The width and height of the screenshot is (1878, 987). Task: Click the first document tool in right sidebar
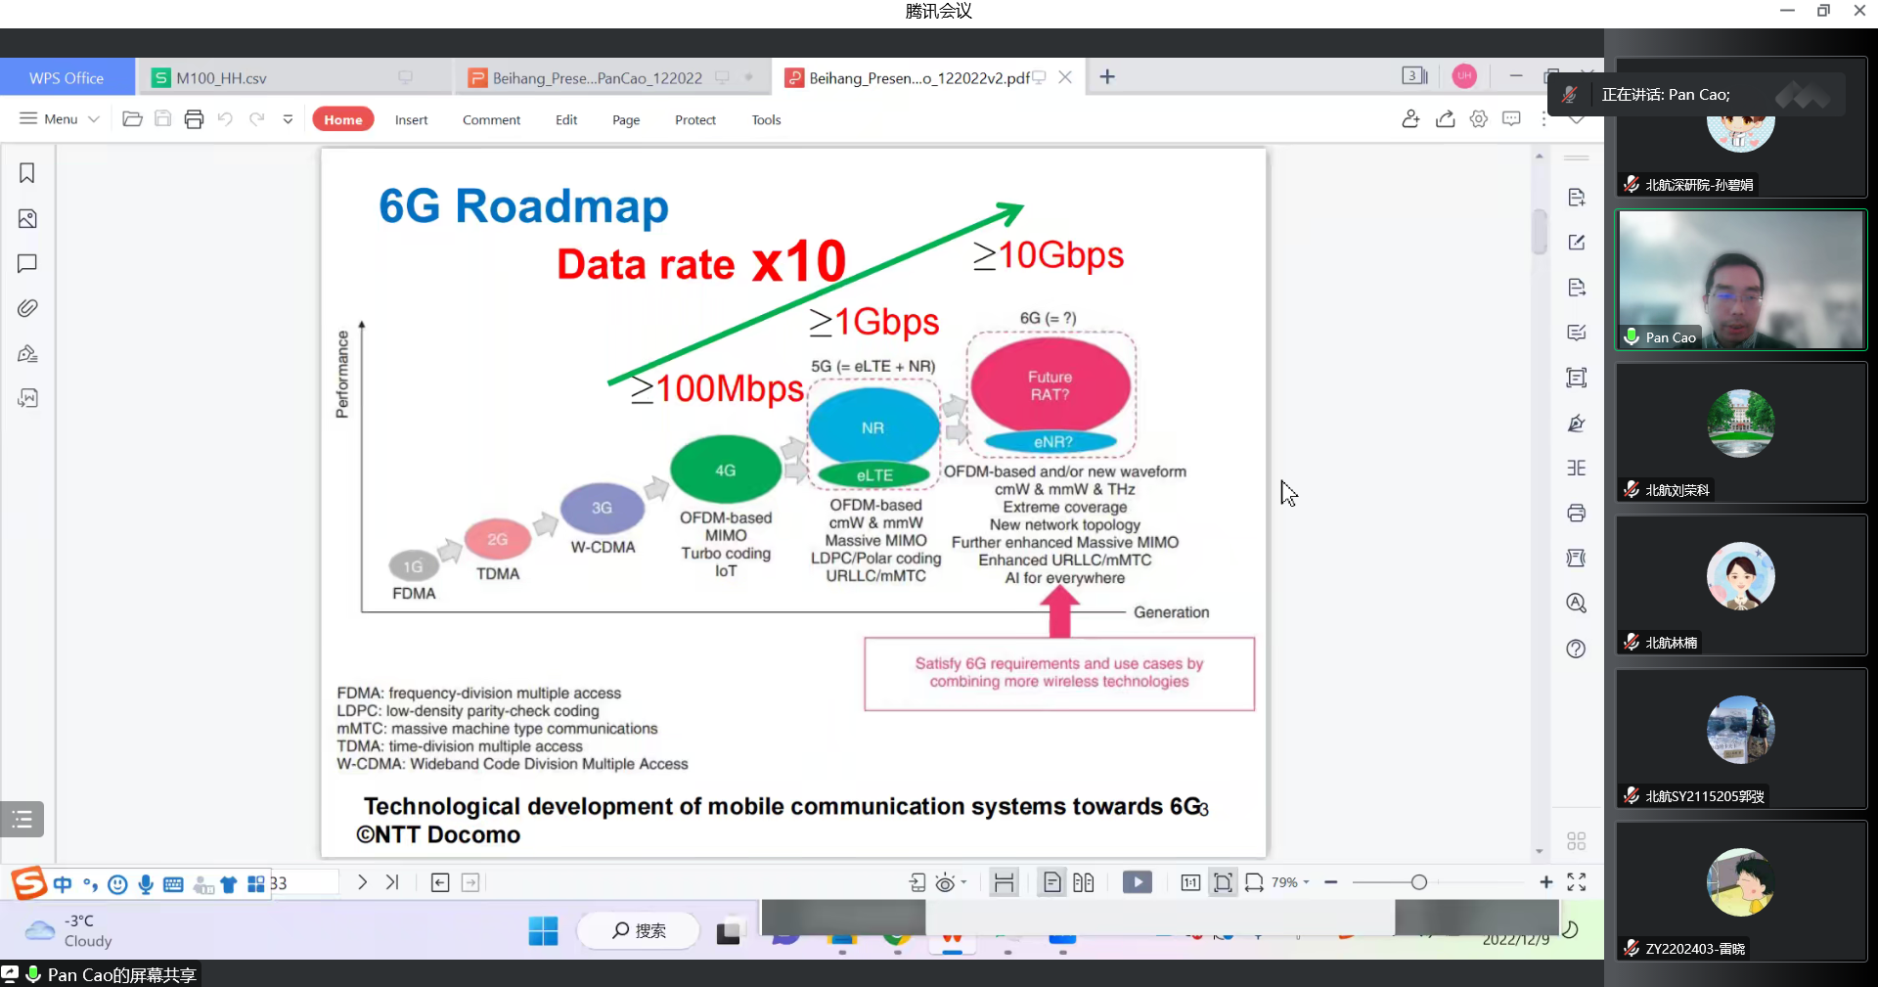[1576, 198]
